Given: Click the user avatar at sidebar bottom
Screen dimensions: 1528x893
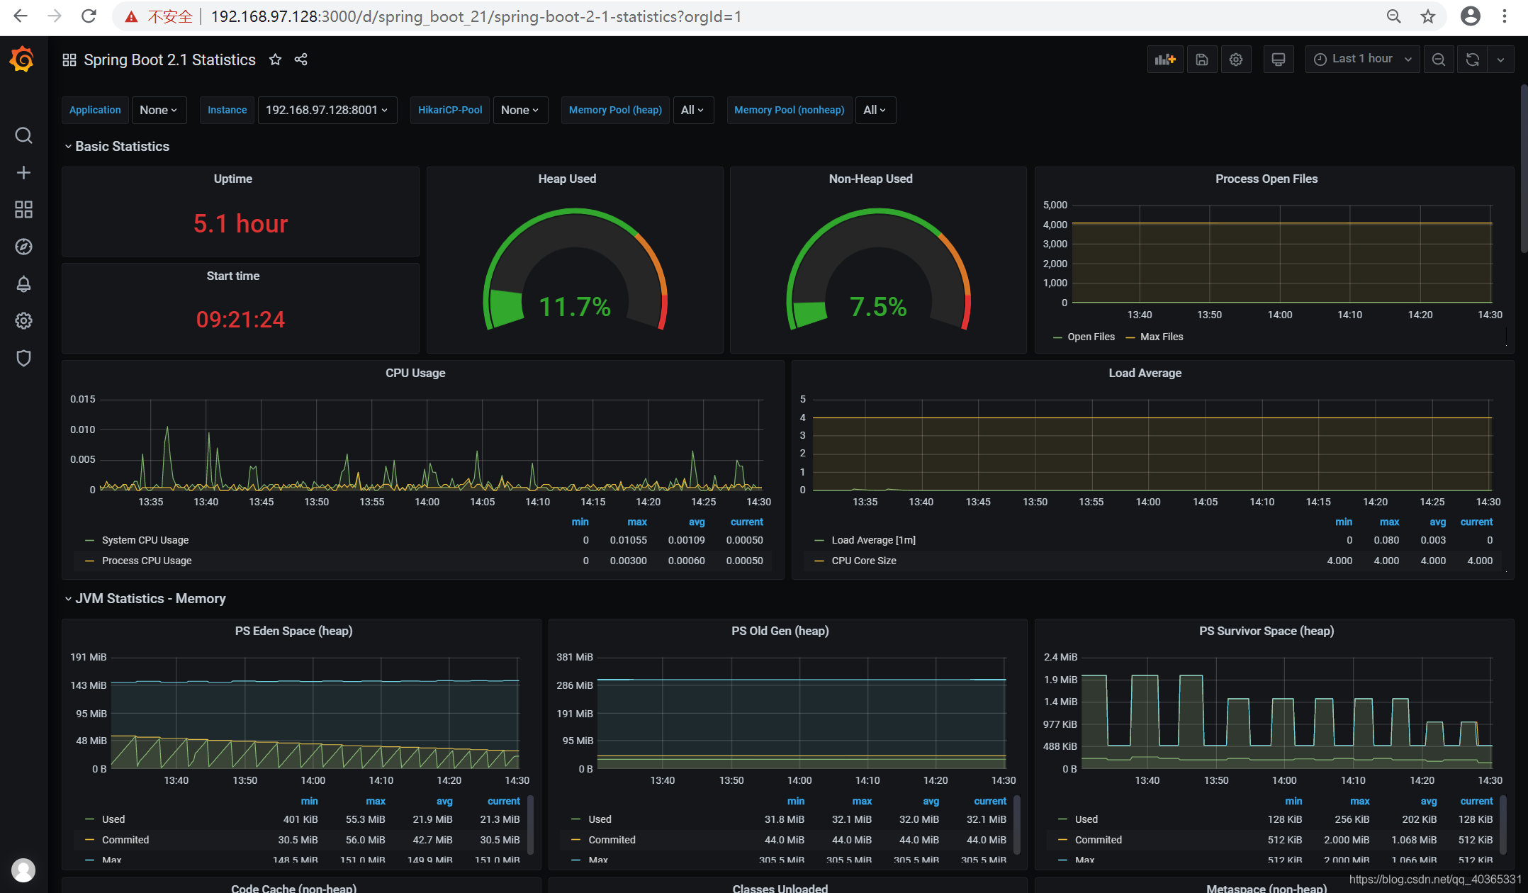Looking at the screenshot, I should [23, 870].
